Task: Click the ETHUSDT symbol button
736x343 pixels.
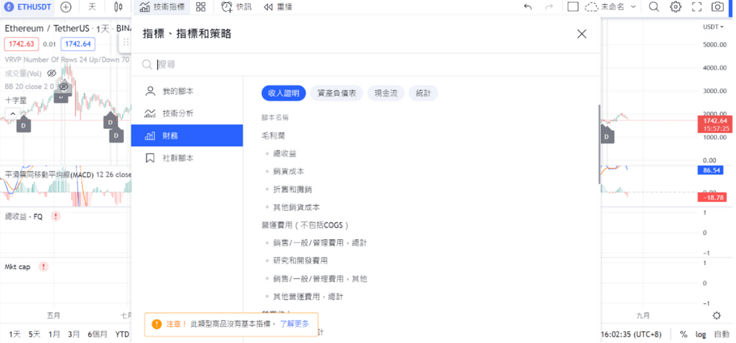Action: tap(27, 7)
